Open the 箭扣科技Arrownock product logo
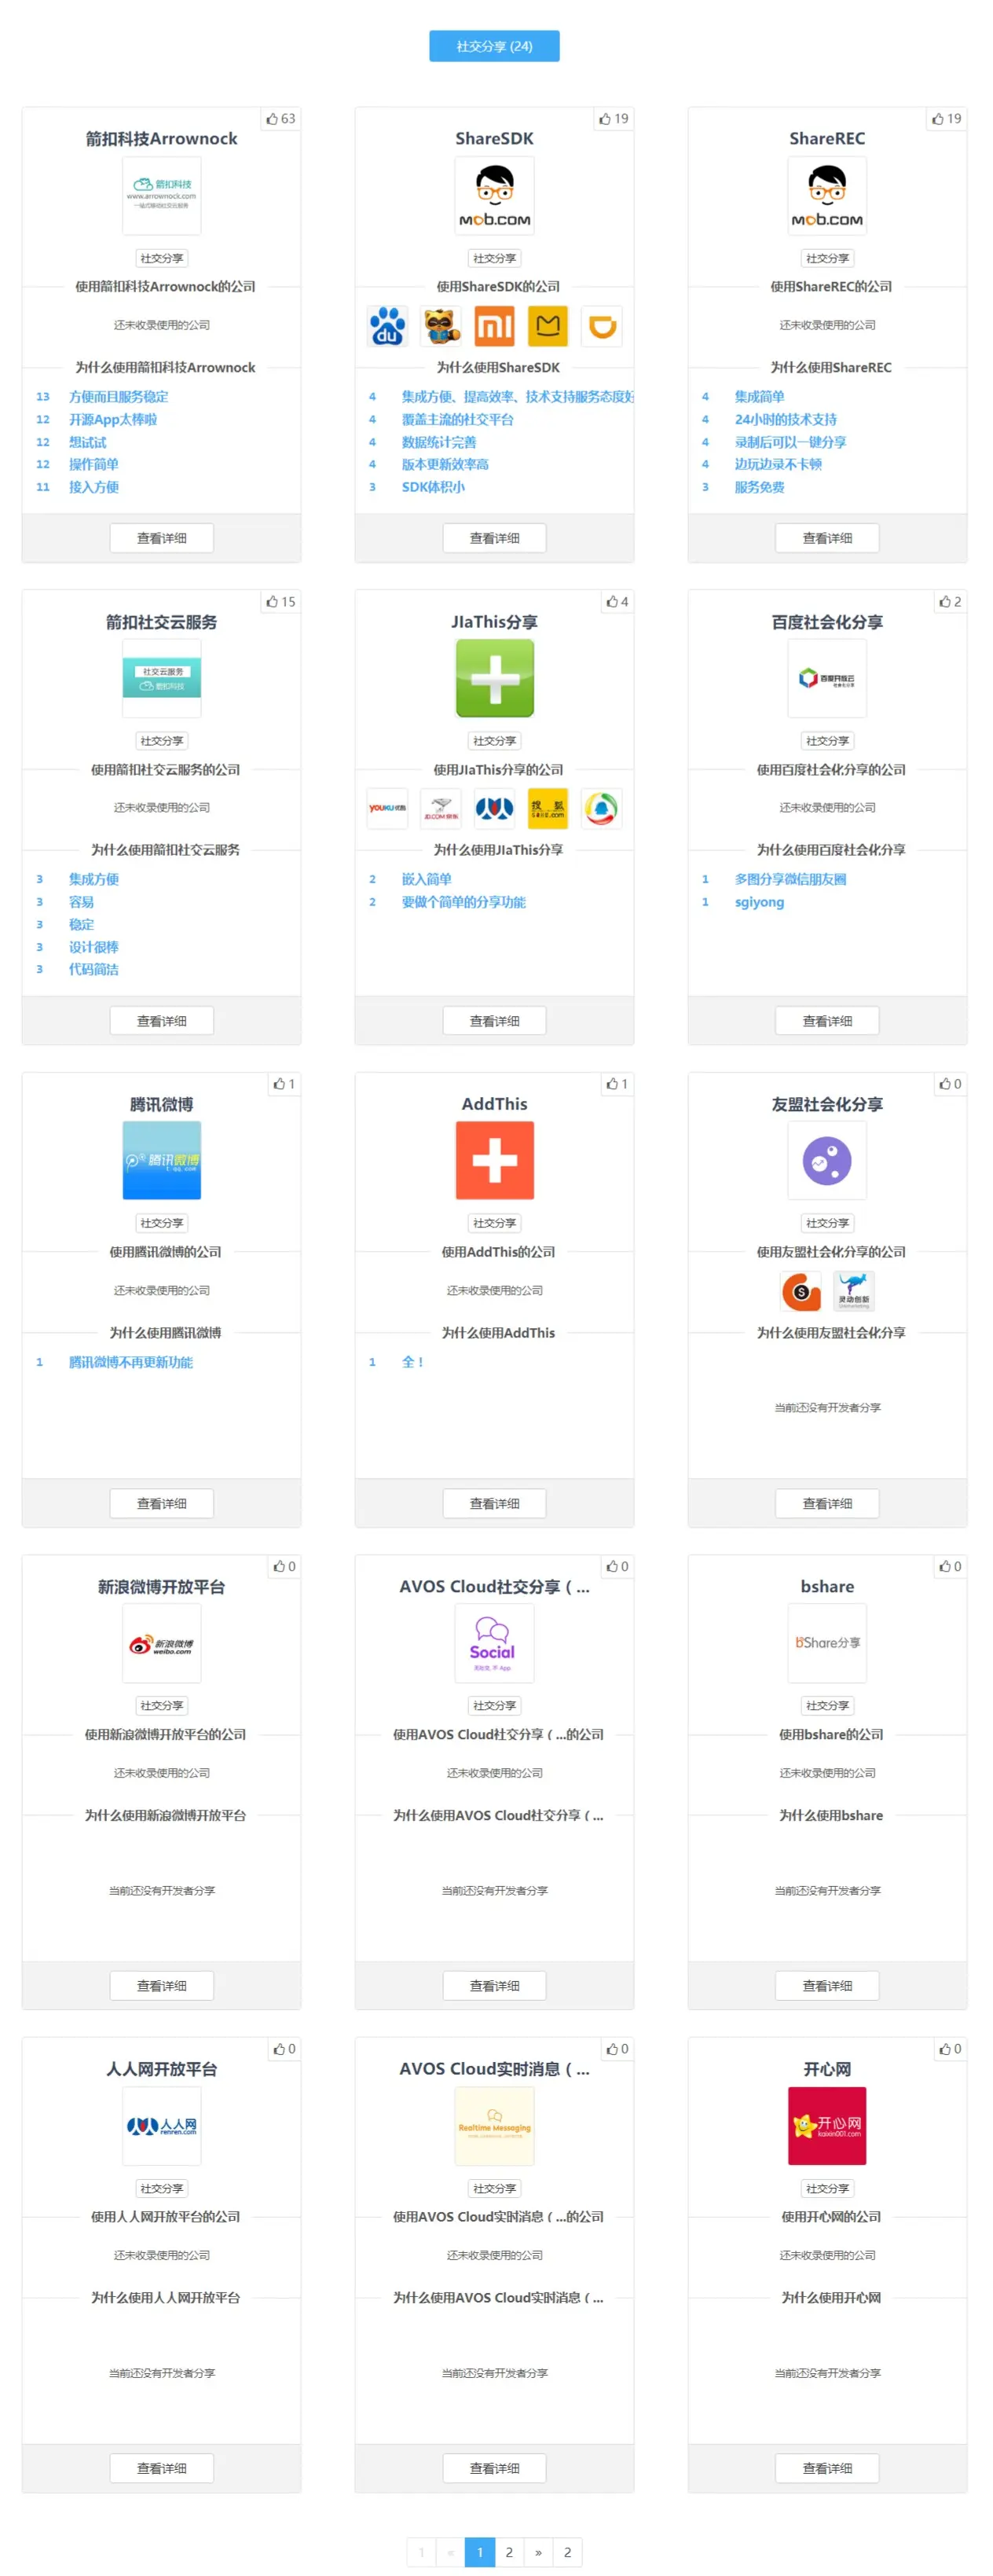The height and width of the screenshot is (2576, 993). tap(162, 195)
